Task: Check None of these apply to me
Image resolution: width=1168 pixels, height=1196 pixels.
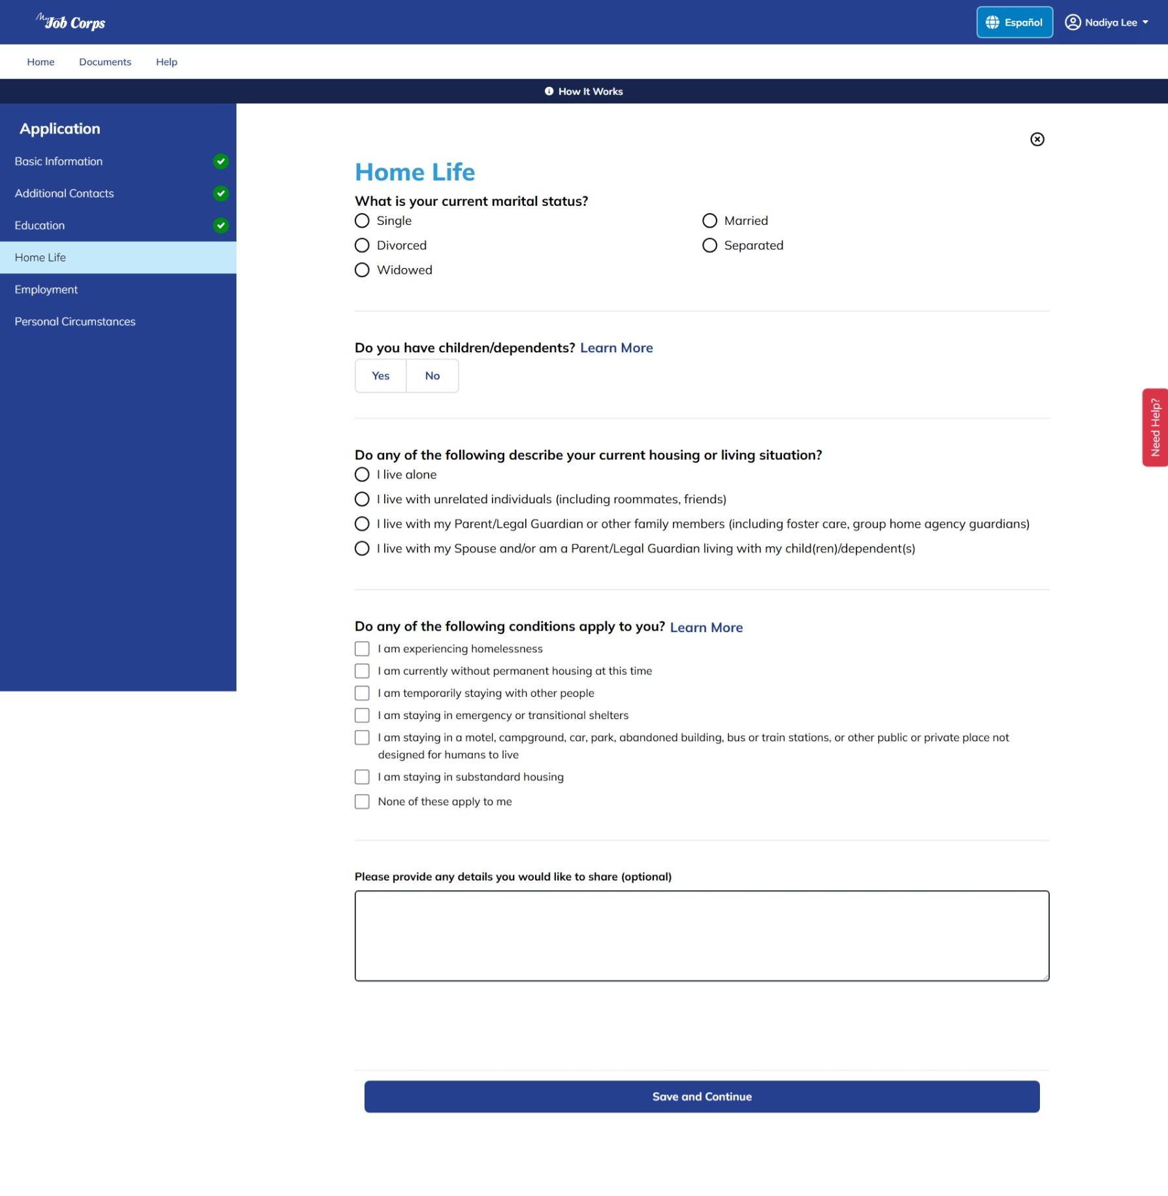Action: [362, 802]
